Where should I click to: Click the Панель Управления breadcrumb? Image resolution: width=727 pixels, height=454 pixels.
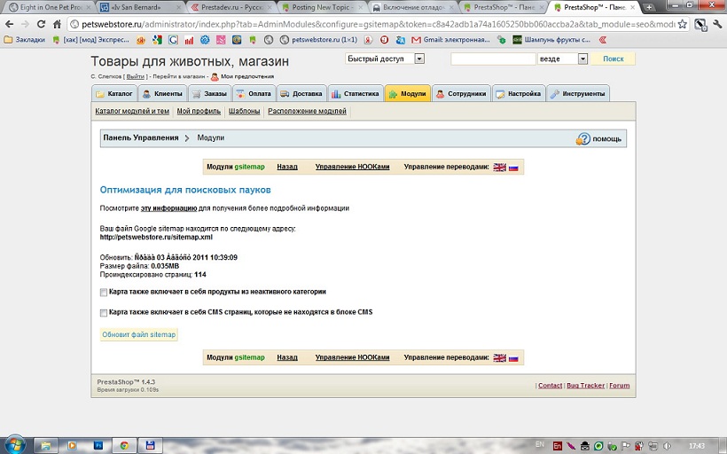(140, 137)
